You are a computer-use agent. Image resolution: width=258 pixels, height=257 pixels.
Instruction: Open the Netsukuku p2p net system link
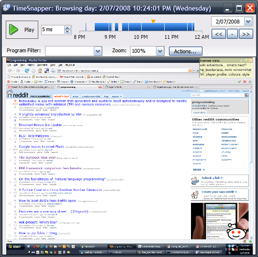click(102, 103)
